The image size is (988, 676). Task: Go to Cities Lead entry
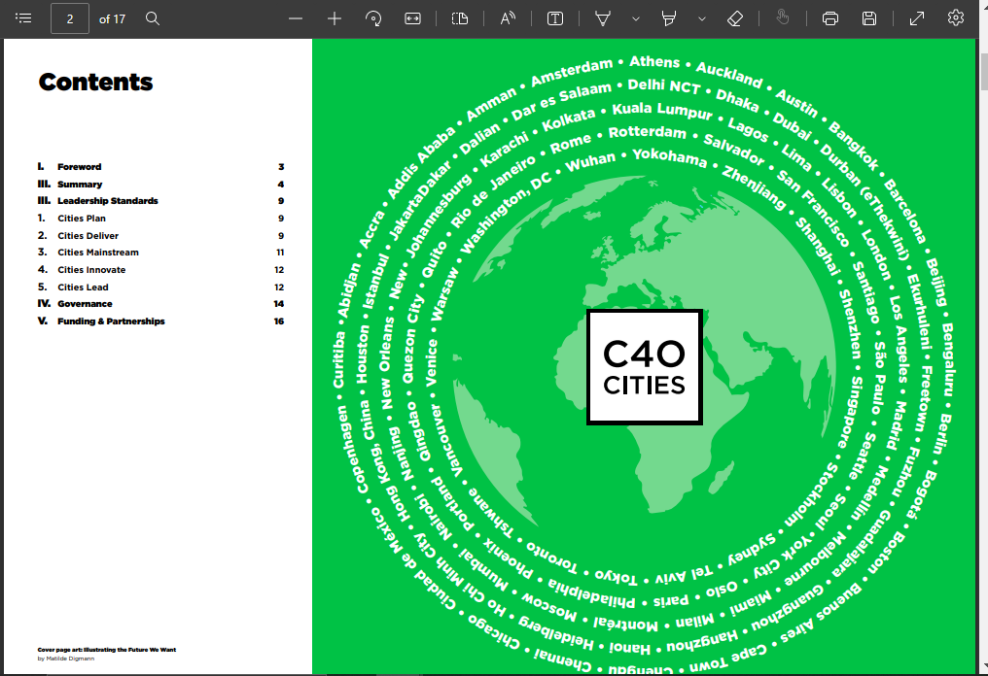(x=160, y=287)
